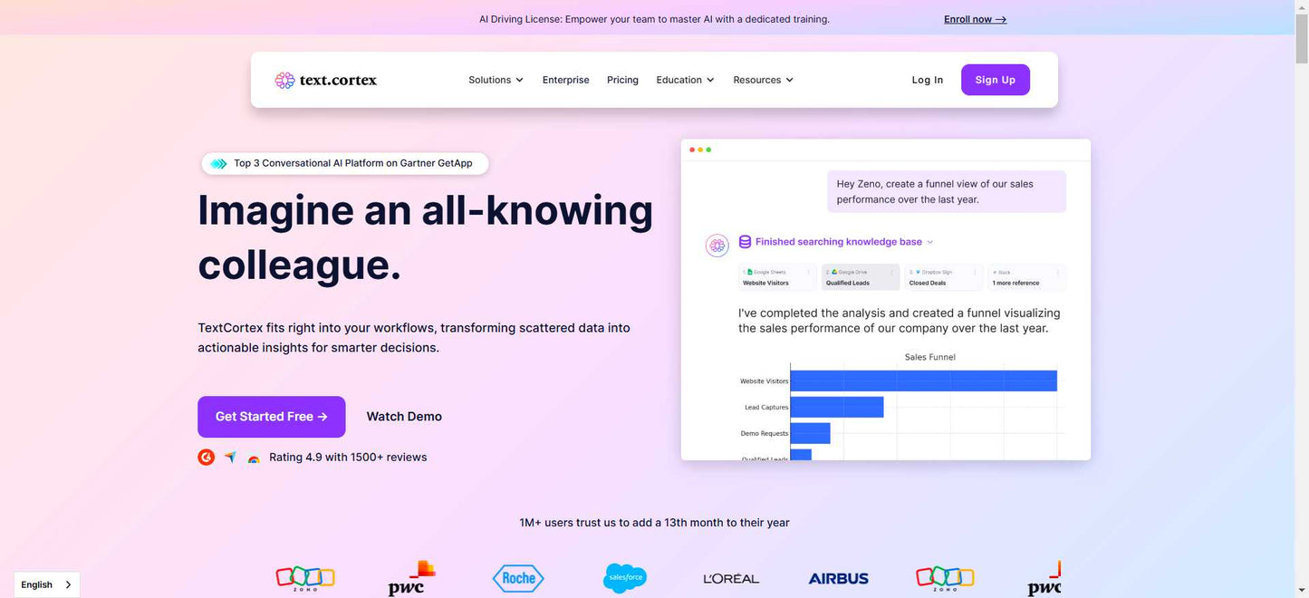Viewport: 1309px width, 598px height.
Task: Click the Roche hexagon logo
Action: click(518, 578)
